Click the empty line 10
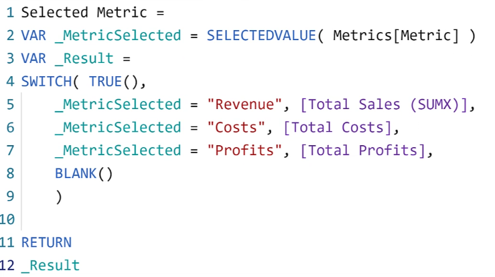 253,219
